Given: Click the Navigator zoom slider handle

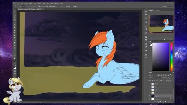Looking at the screenshot, I should click(x=164, y=39).
